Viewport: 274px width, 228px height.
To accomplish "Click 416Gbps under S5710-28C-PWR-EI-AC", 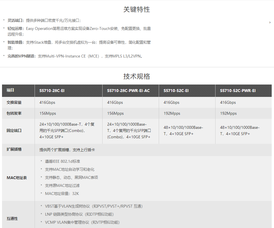I will click(x=115, y=102).
